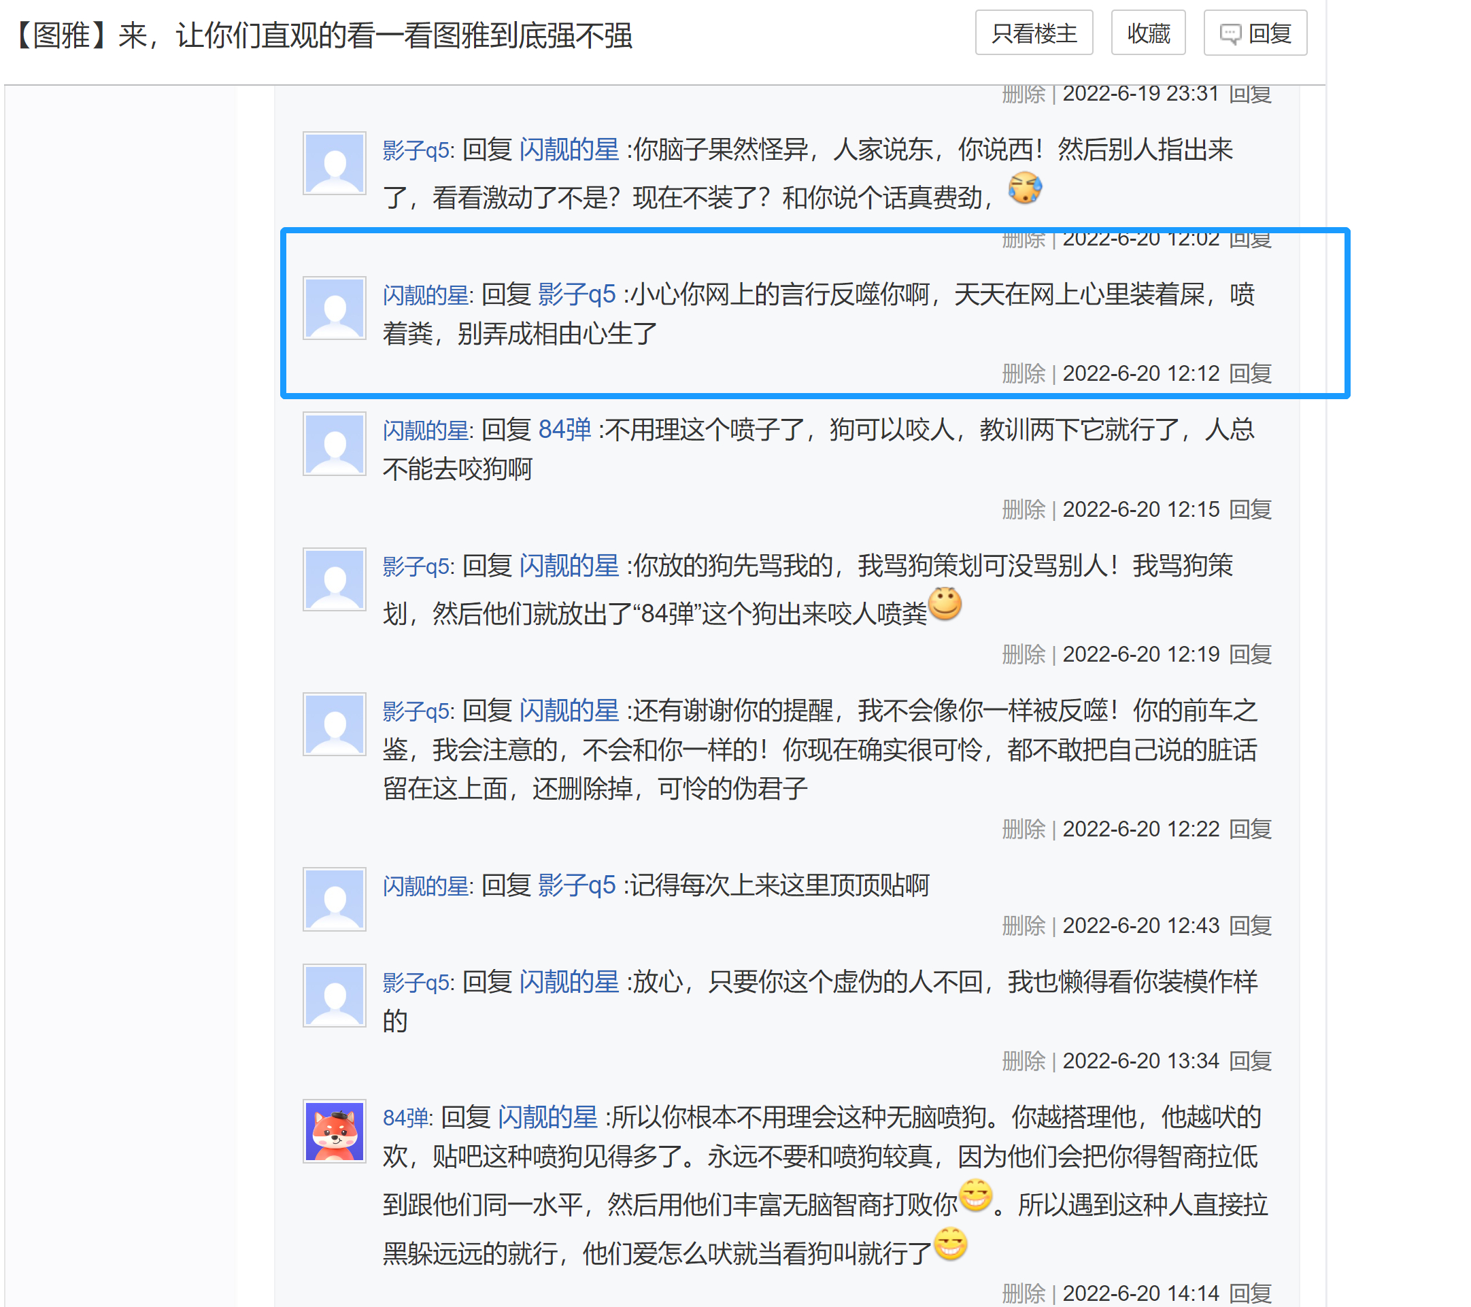Click the crying emoji in 影子q5's comment
The height and width of the screenshot is (1307, 1471).
click(1025, 188)
